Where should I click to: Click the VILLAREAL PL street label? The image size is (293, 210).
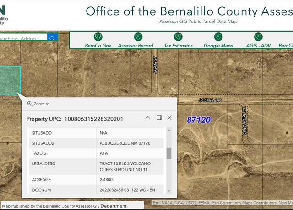coord(244,121)
